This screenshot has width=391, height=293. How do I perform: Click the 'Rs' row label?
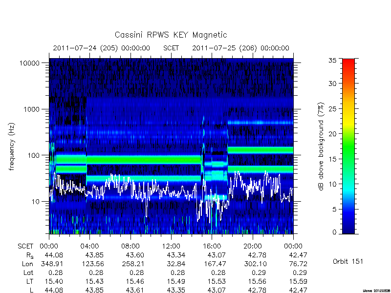point(30,255)
